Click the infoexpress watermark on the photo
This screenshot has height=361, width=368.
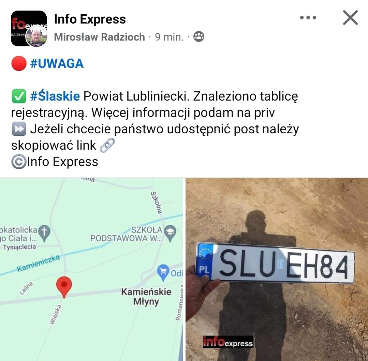coord(228,342)
